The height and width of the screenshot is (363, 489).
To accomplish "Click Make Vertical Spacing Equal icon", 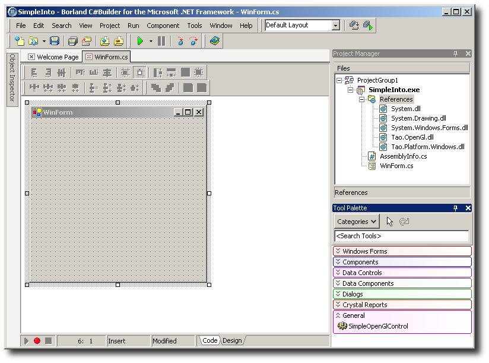I will [x=93, y=88].
